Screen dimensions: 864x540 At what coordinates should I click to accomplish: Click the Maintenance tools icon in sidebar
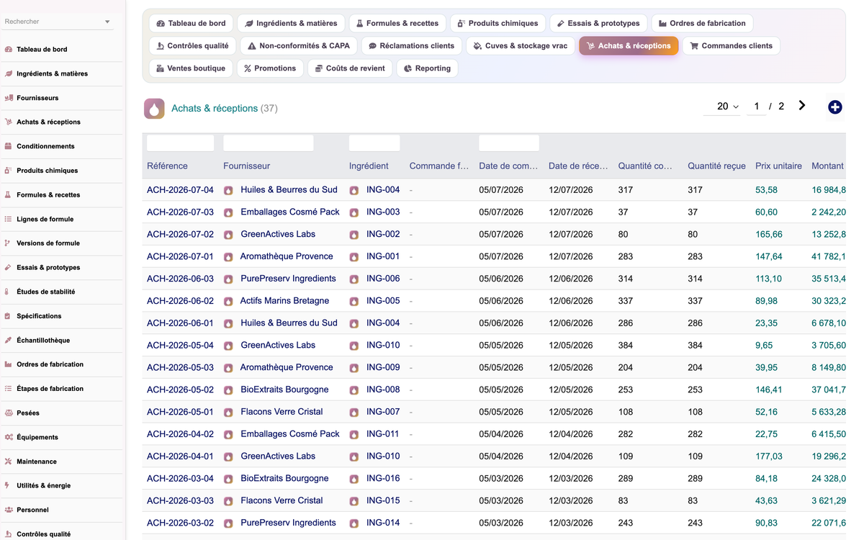pos(9,462)
